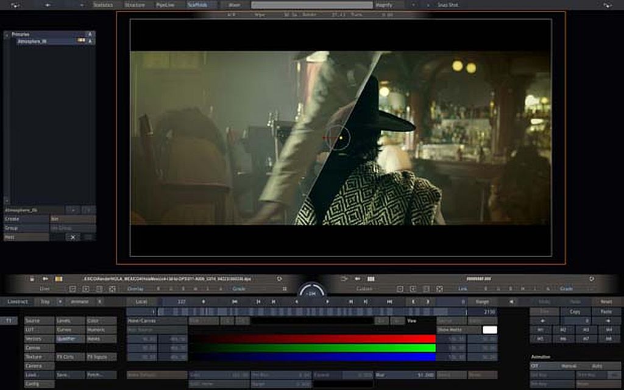Open the Qualifier panel tab
The height and width of the screenshot is (390, 624).
(69, 339)
